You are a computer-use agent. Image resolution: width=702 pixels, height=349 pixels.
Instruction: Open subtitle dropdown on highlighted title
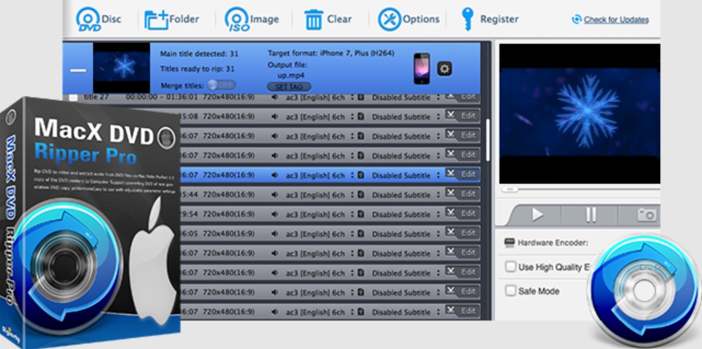(438, 175)
